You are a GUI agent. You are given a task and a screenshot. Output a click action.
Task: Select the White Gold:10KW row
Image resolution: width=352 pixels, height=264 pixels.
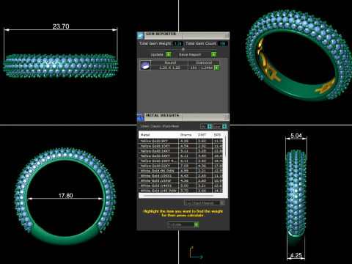(x=180, y=180)
